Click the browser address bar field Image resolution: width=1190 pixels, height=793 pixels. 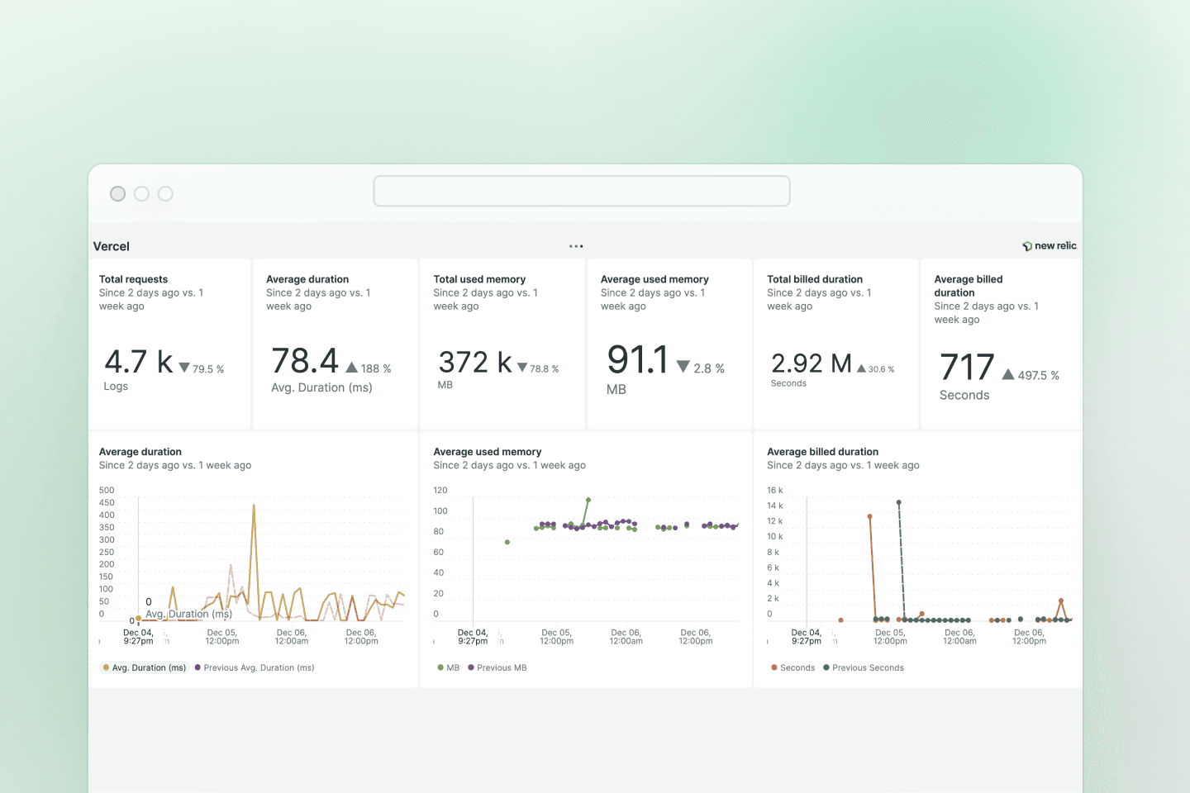tap(582, 191)
